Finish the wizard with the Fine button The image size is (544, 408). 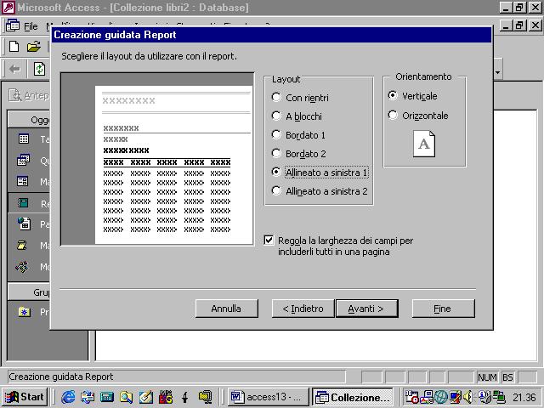click(443, 309)
